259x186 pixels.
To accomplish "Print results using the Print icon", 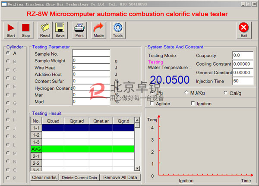I will pos(79,30).
